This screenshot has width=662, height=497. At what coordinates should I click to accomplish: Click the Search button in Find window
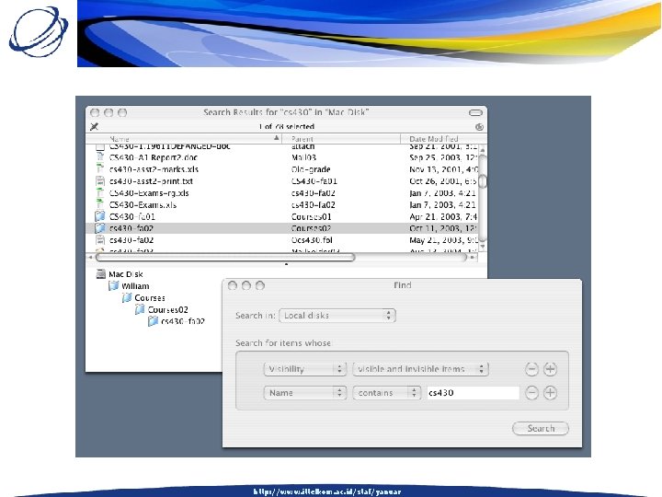541,428
